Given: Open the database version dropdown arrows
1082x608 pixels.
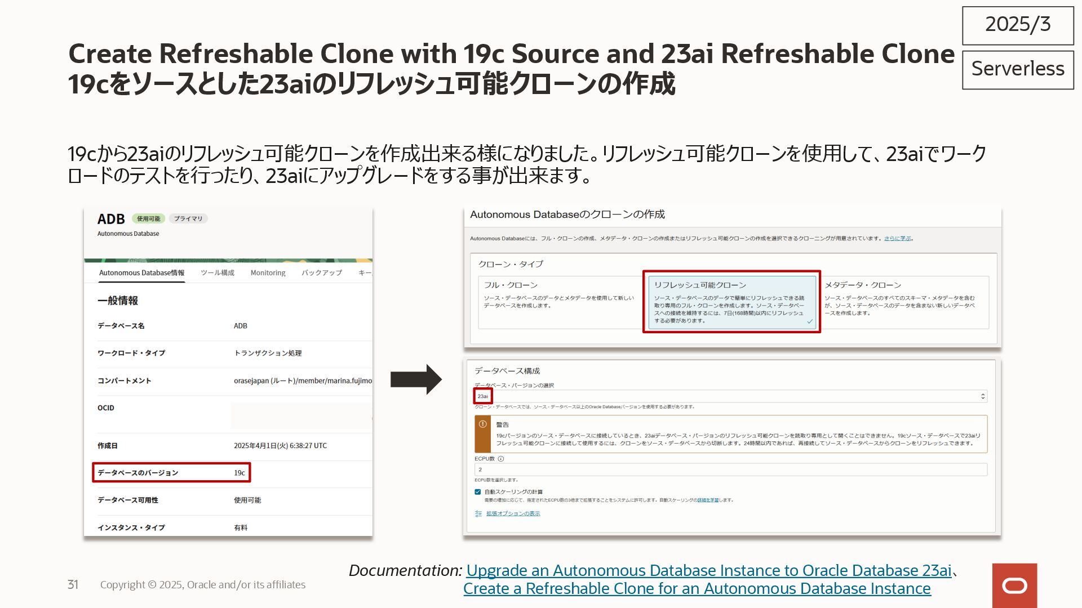Looking at the screenshot, I should [983, 396].
